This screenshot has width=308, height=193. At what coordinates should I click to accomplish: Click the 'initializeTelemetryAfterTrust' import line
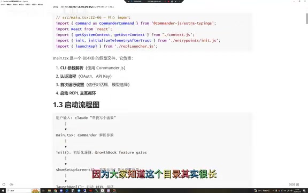pos(138,41)
